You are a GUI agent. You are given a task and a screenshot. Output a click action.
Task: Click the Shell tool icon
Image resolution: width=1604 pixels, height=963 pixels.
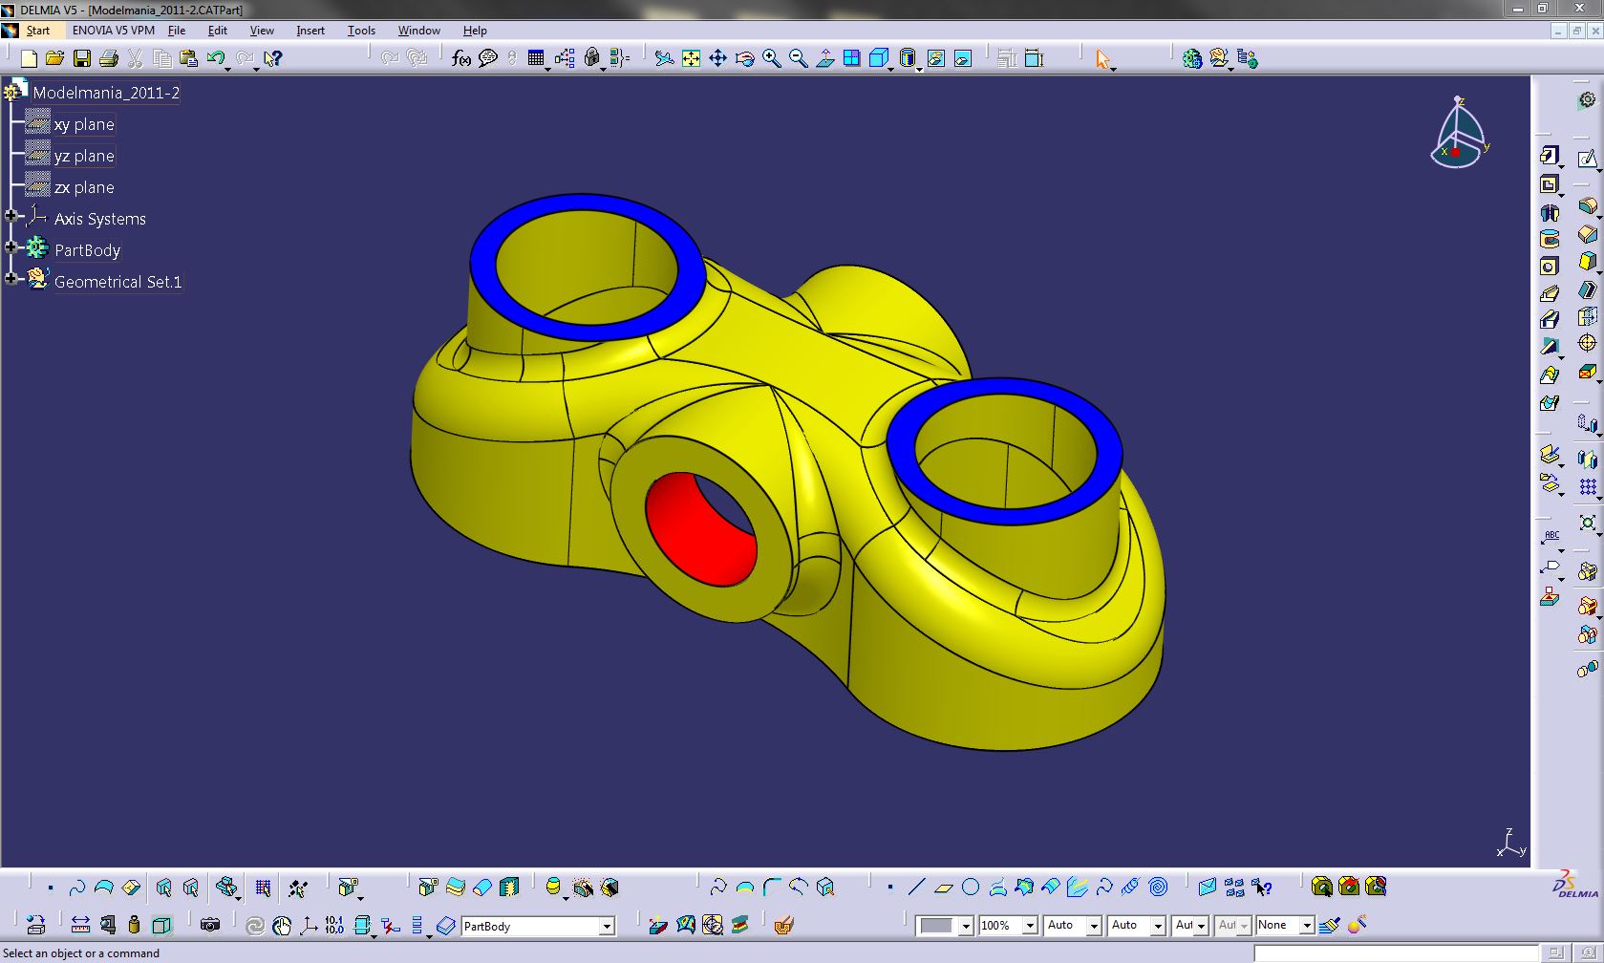[x=1587, y=289]
